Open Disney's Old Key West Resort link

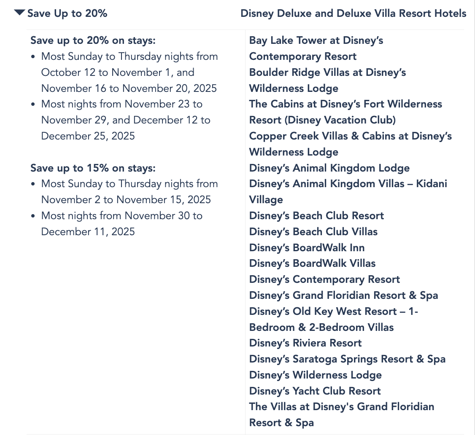click(x=333, y=311)
